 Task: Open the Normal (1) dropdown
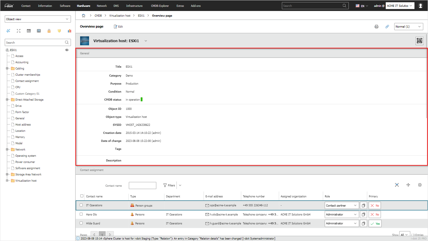tap(409, 26)
